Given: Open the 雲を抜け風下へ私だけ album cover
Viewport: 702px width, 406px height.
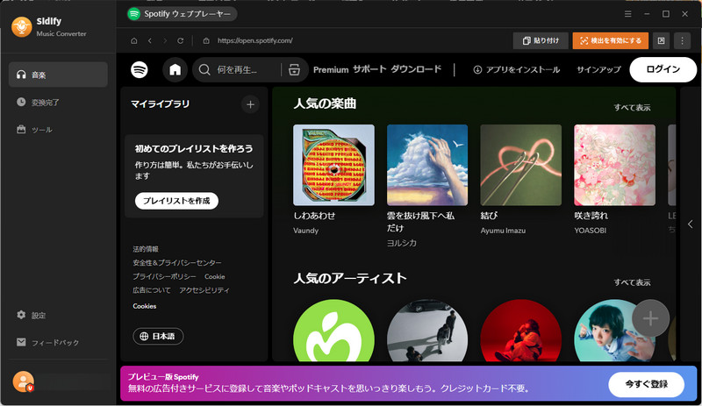Looking at the screenshot, I should coord(427,165).
